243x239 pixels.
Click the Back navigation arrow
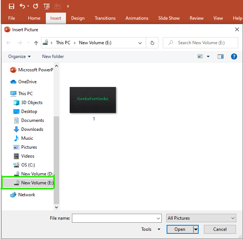click(9, 43)
